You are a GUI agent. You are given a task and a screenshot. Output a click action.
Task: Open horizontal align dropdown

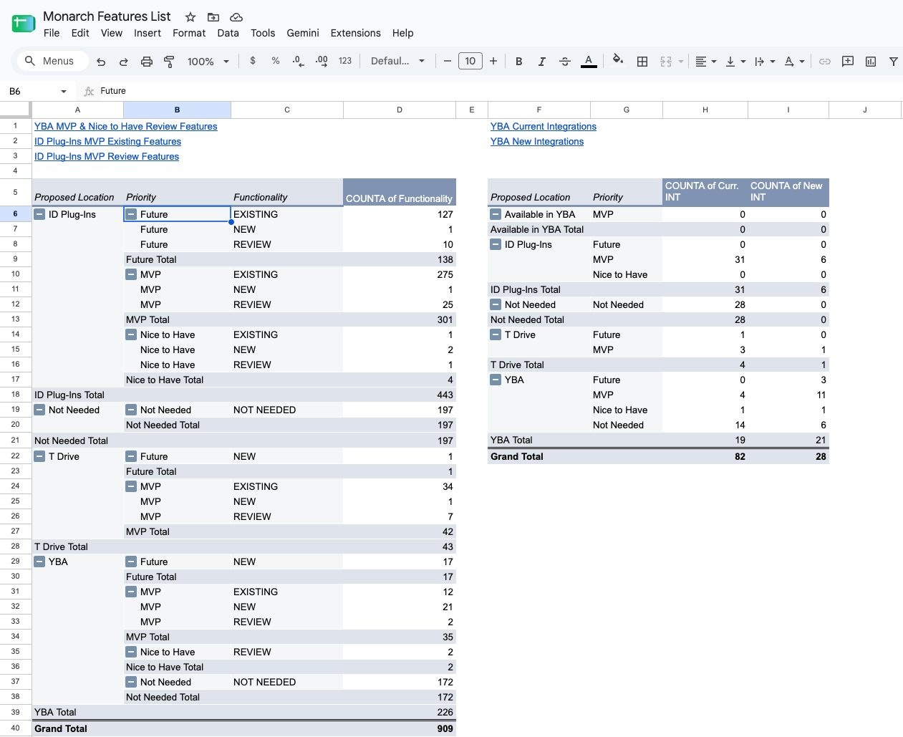point(706,62)
